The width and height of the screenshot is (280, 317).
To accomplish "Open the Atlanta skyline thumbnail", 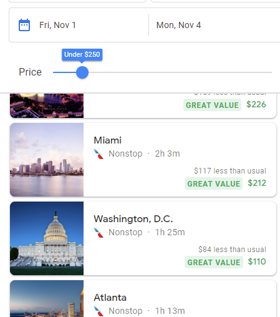I will (x=47, y=299).
